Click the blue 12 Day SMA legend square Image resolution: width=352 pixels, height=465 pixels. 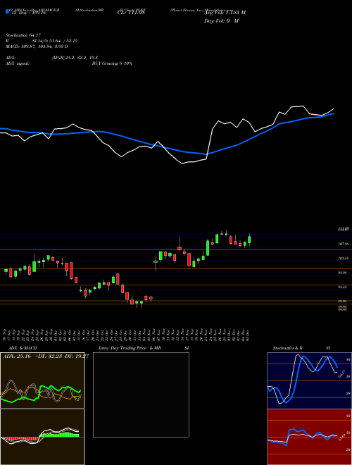[7, 11]
